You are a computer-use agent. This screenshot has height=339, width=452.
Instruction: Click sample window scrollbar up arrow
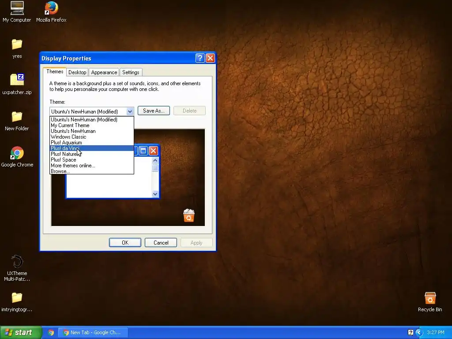click(155, 160)
